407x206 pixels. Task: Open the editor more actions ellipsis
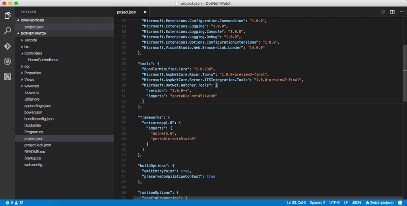401,12
